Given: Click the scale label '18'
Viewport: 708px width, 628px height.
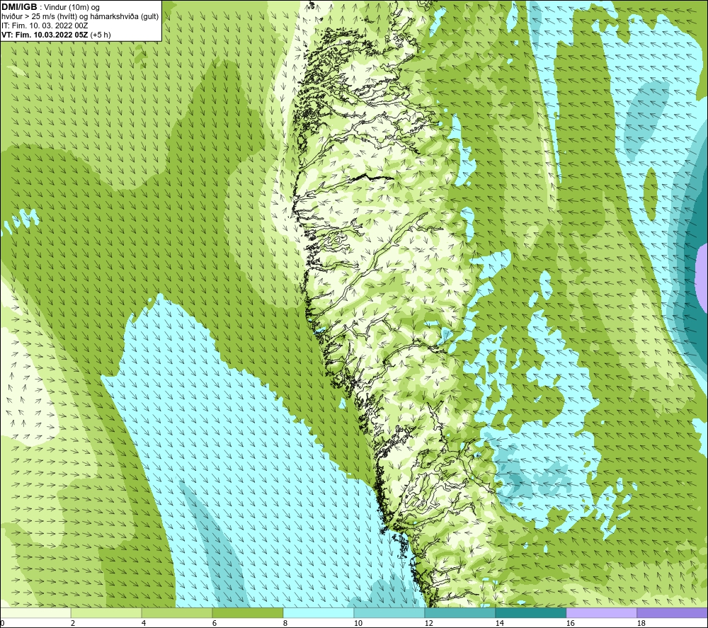Looking at the screenshot, I should click(641, 624).
